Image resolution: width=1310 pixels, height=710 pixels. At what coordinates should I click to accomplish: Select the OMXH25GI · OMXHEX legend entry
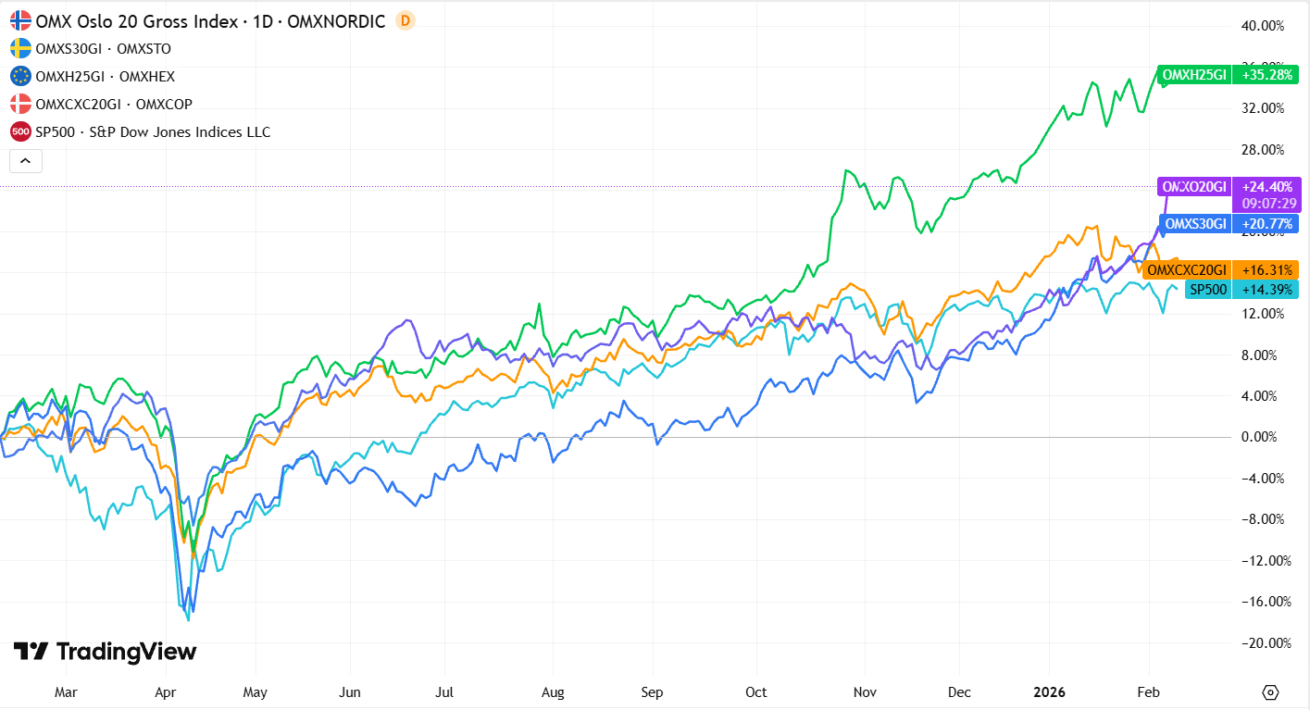point(105,76)
